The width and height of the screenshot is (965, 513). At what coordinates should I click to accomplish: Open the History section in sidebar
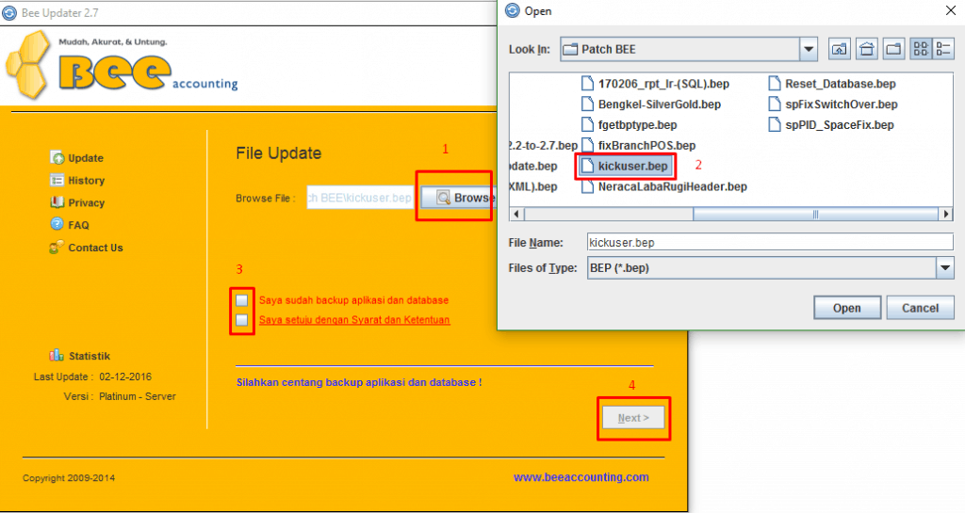tap(86, 181)
